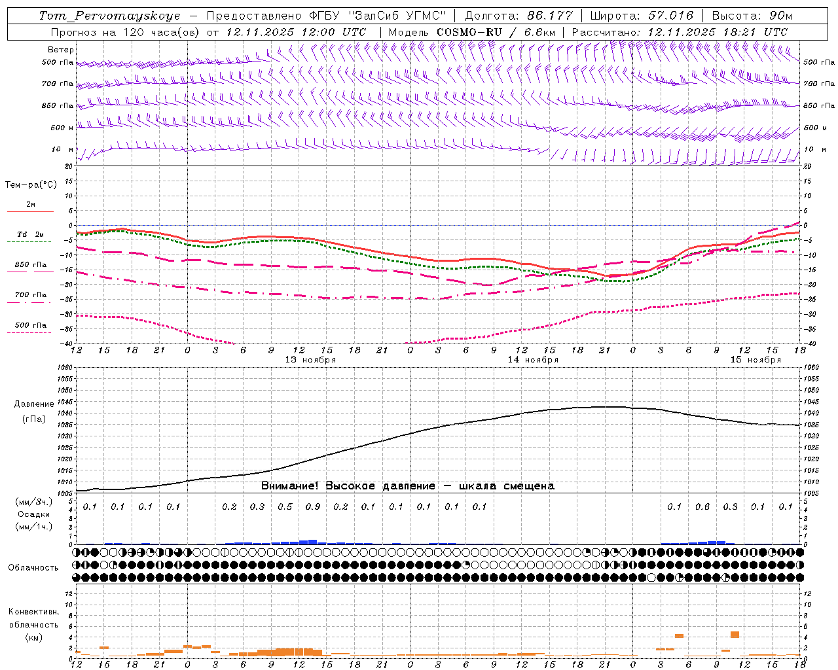Click the 14 ноября date label

(x=534, y=360)
